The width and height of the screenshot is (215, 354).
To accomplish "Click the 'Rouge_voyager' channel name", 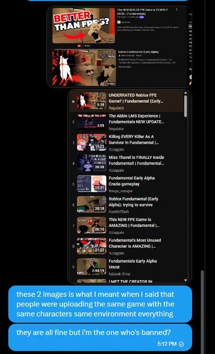I will coord(120,191).
